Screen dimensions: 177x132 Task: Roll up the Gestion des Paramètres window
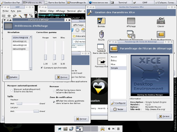click(x=93, y=7)
